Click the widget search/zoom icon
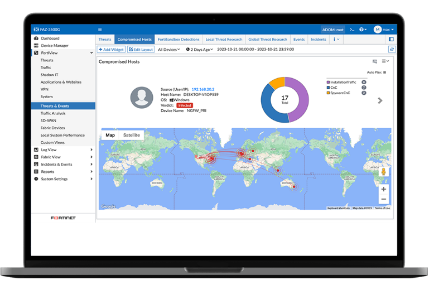 click(374, 61)
